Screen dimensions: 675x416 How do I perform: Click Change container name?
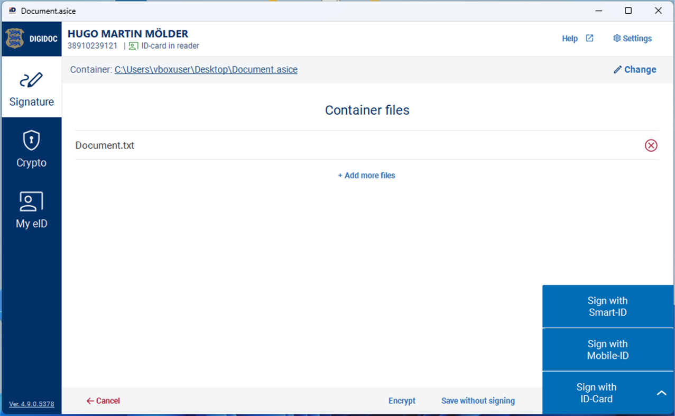tap(635, 70)
